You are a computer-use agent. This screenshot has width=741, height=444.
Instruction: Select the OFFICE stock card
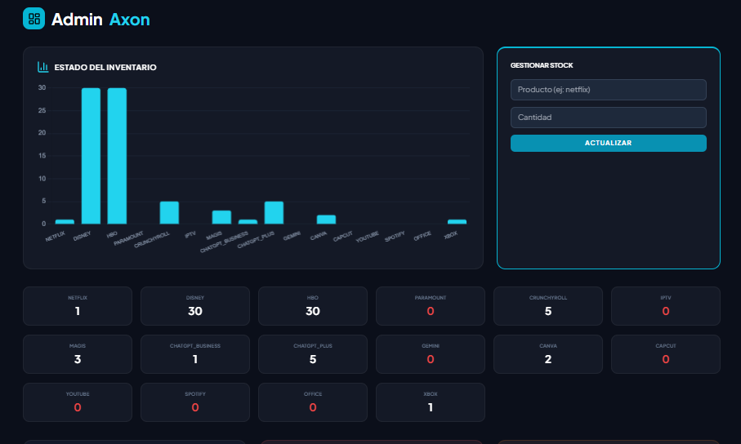313,402
